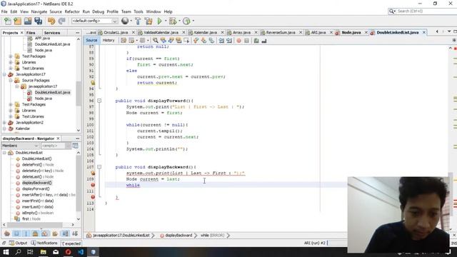Switch to the Services panel tab

click(x=52, y=33)
